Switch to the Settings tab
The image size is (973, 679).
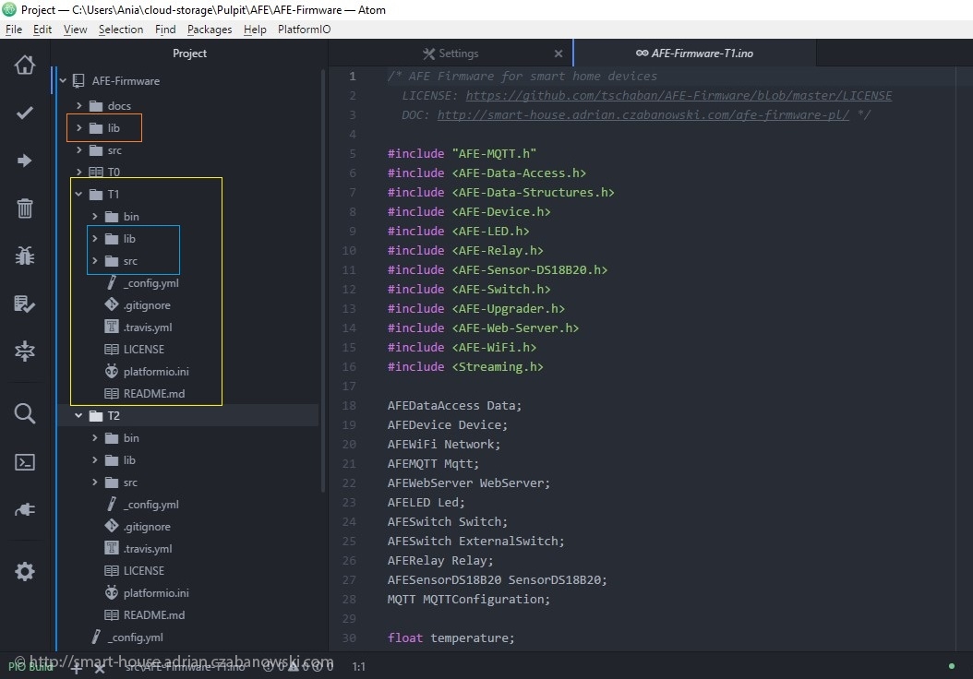point(450,54)
